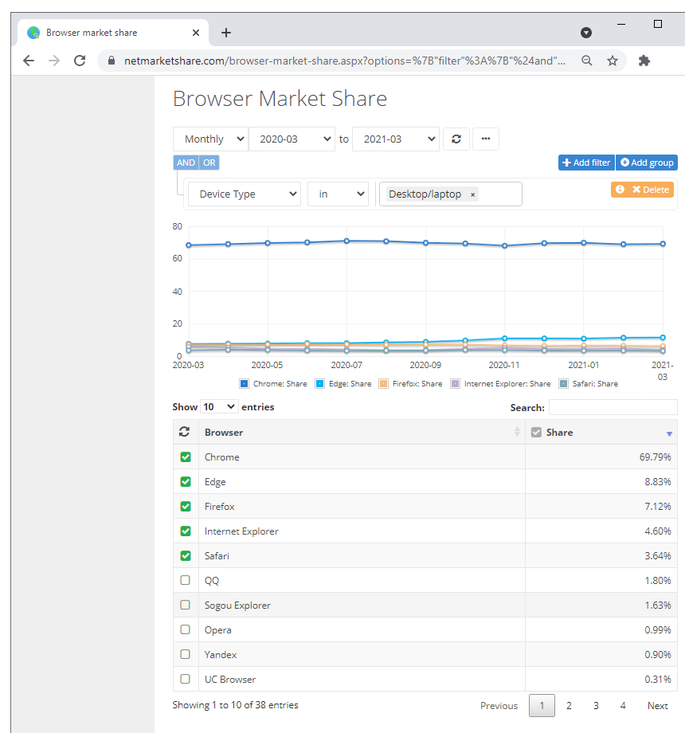Viewport: 685px width, 733px height.
Task: Enable the QQ browser checkbox
Action: (185, 580)
